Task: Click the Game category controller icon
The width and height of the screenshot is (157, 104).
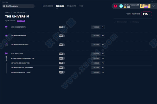Action: 6,54
